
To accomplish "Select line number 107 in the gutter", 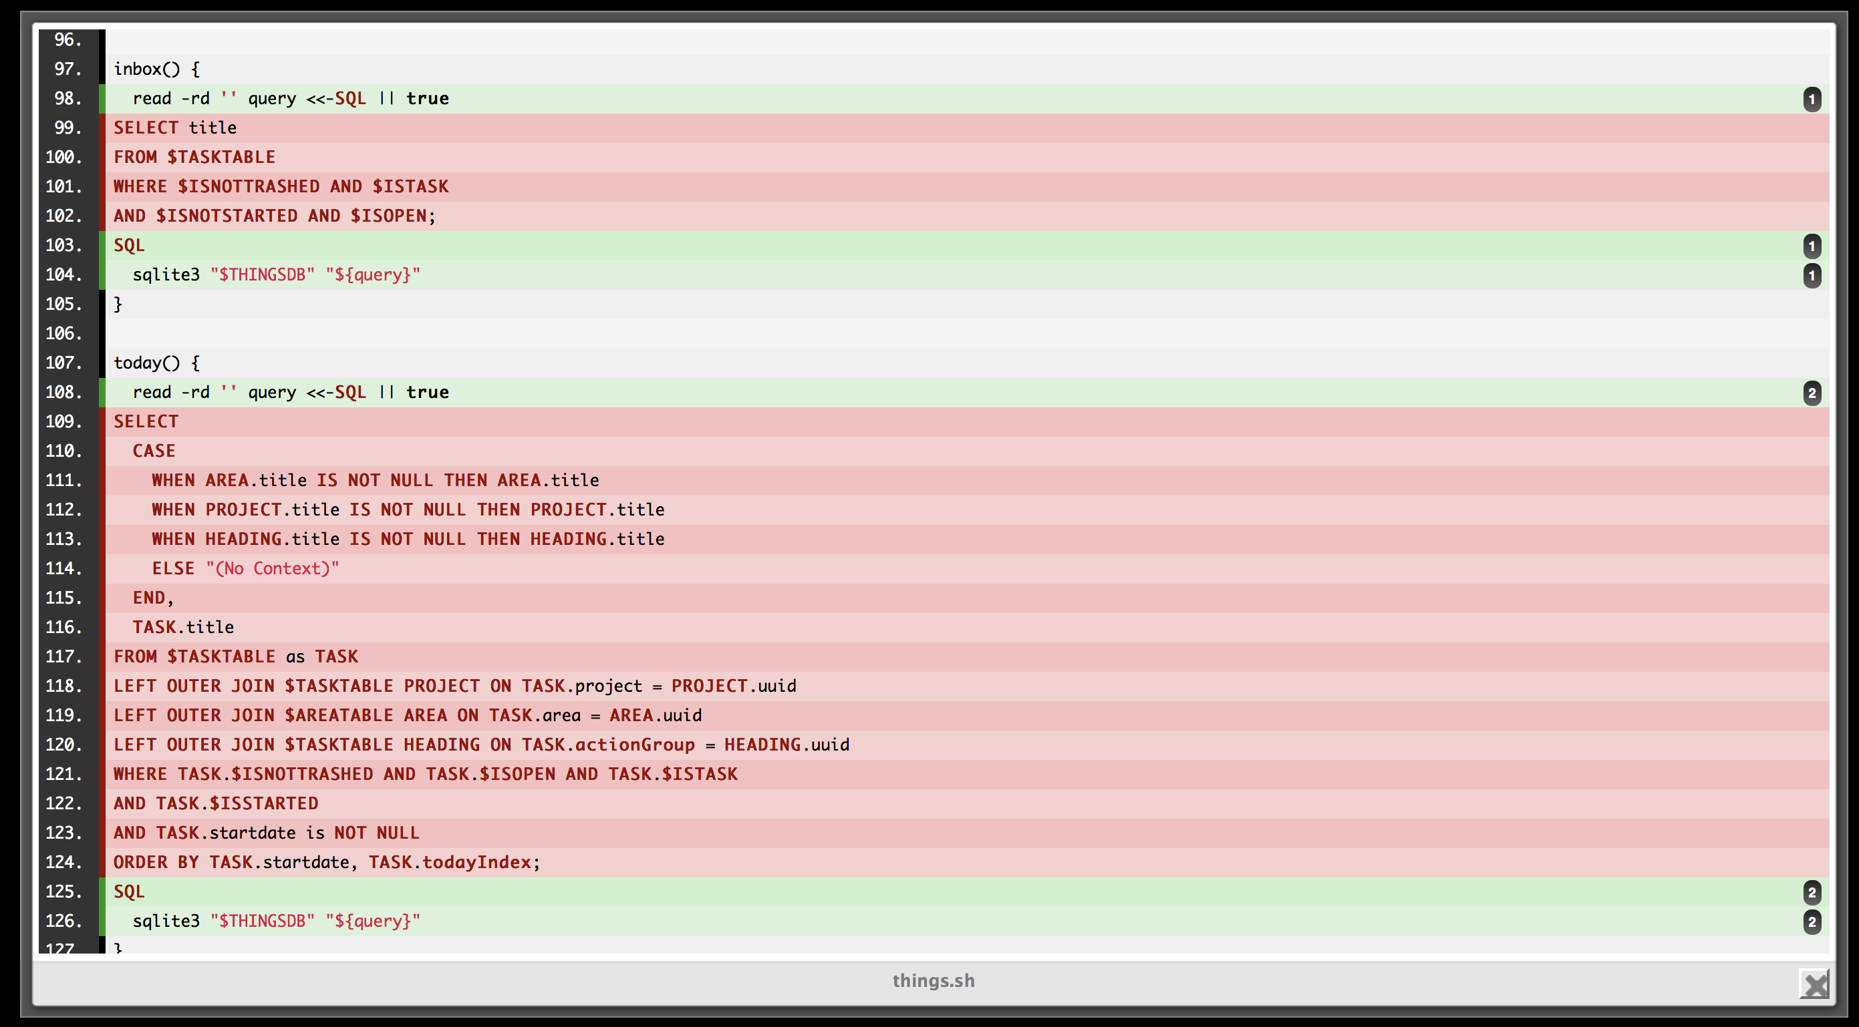I will (x=65, y=362).
